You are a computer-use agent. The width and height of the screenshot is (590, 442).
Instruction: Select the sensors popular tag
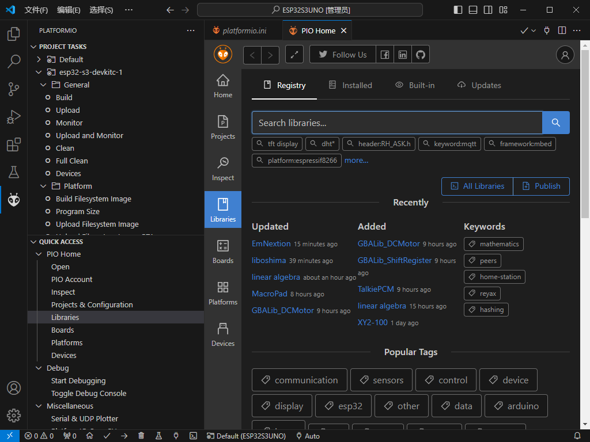pos(381,380)
